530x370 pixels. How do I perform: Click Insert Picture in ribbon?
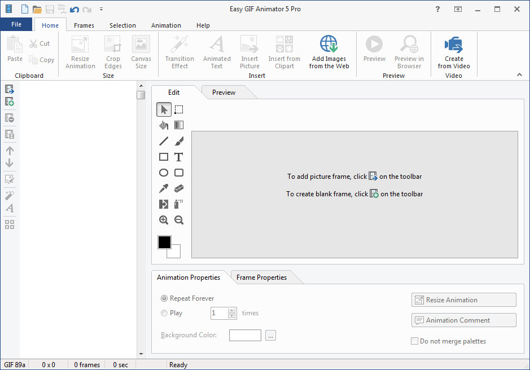249,52
